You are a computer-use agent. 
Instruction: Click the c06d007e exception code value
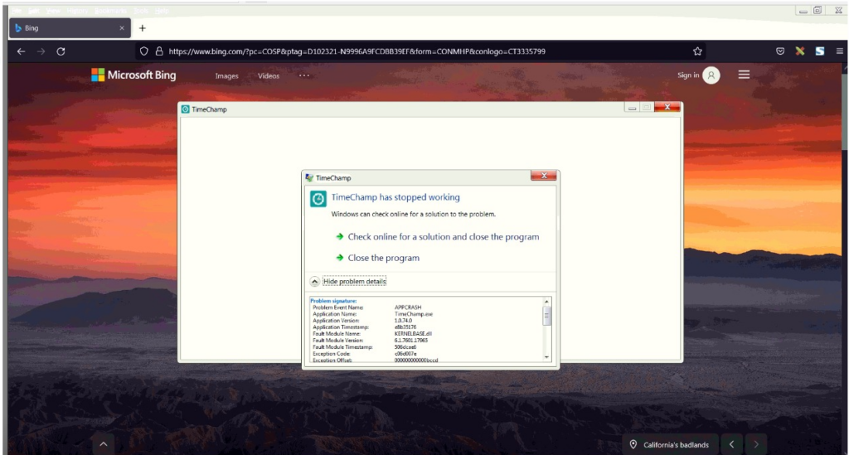[405, 353]
